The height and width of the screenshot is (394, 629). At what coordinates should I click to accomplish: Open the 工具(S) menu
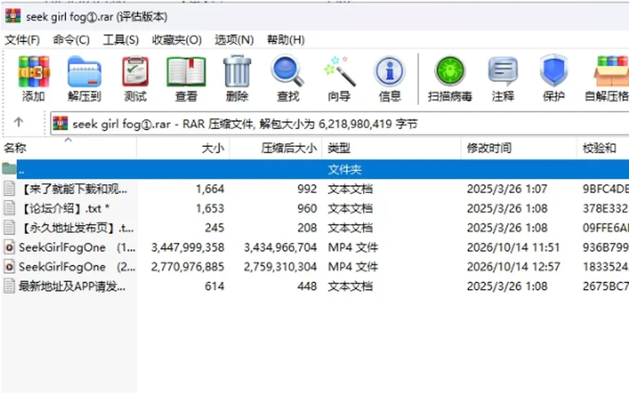point(121,40)
